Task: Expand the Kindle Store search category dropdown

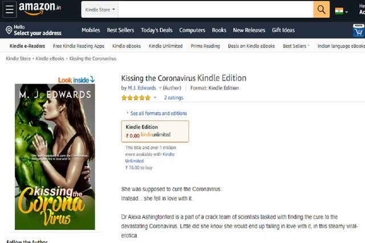Action: (x=100, y=10)
